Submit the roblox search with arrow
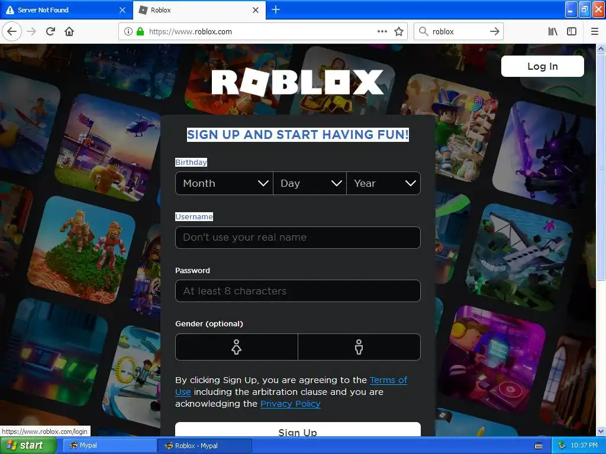Viewport: 606px width, 454px height. coord(494,31)
